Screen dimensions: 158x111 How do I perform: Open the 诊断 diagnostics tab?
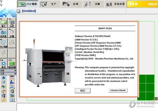pyautogui.click(x=94, y=4)
